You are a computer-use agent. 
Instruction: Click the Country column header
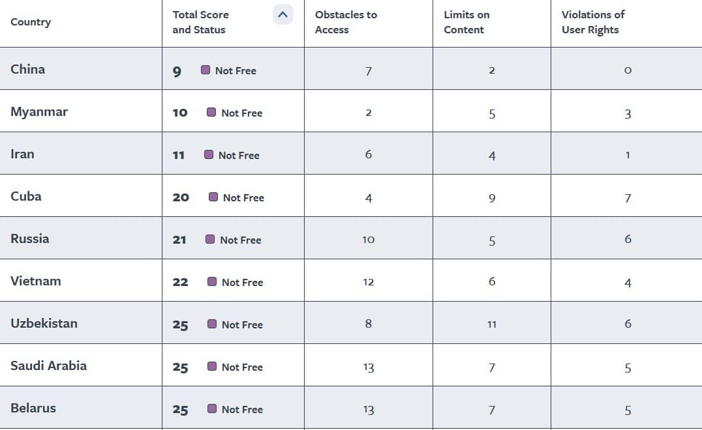coord(31,22)
